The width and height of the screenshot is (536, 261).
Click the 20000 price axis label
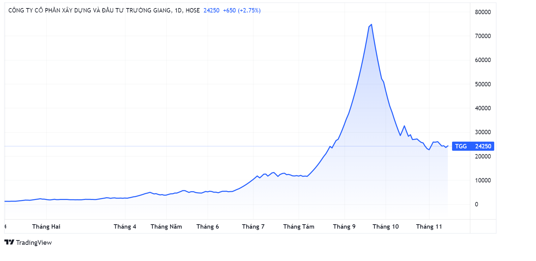point(483,156)
